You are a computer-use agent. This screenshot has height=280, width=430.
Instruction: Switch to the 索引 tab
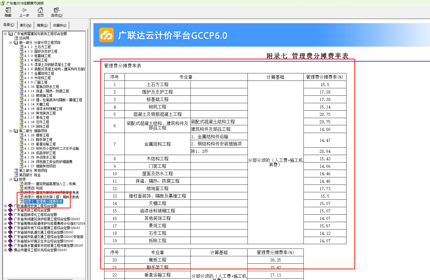click(x=25, y=25)
